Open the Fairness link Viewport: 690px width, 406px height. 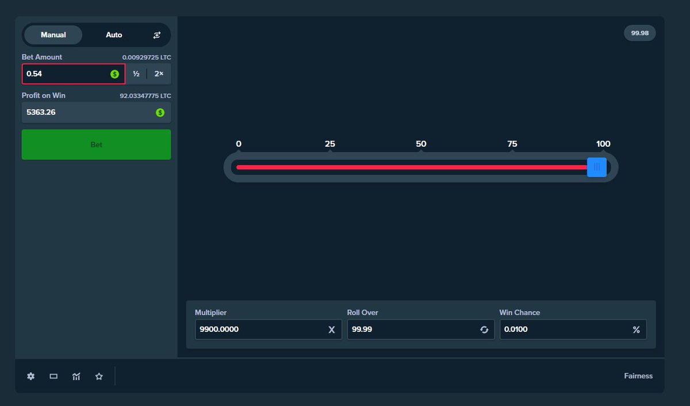(638, 376)
